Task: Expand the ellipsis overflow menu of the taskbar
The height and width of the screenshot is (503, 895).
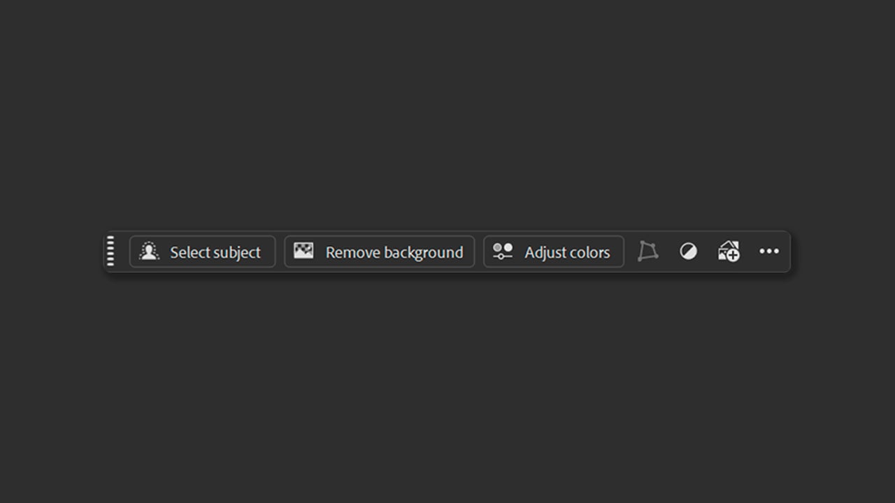Action: click(769, 251)
